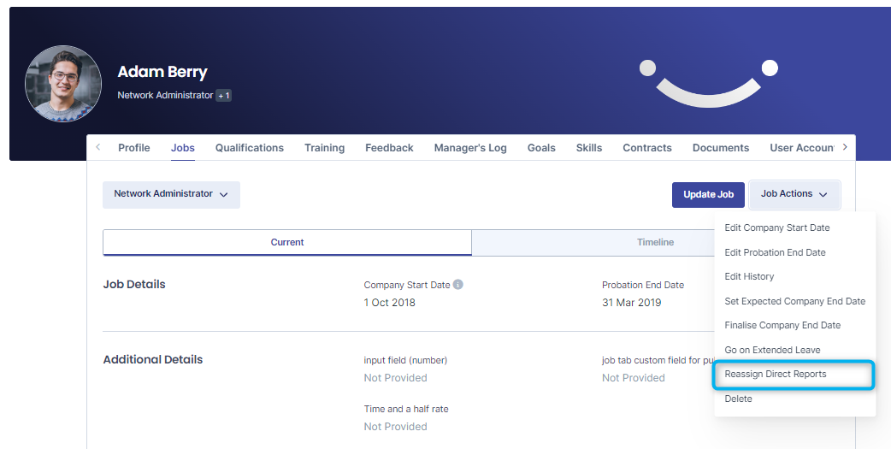Click the 1 Oct 2018 start date
Screen dimensions: 891x449
(x=389, y=303)
